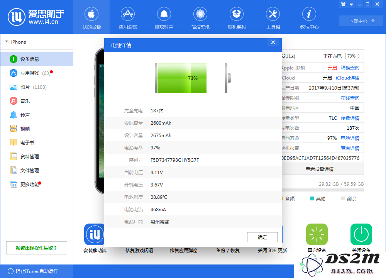Screen dimensions: 386x278
Task: Toggle 阻止iTunes自动运行 radio option
Action: (10, 271)
